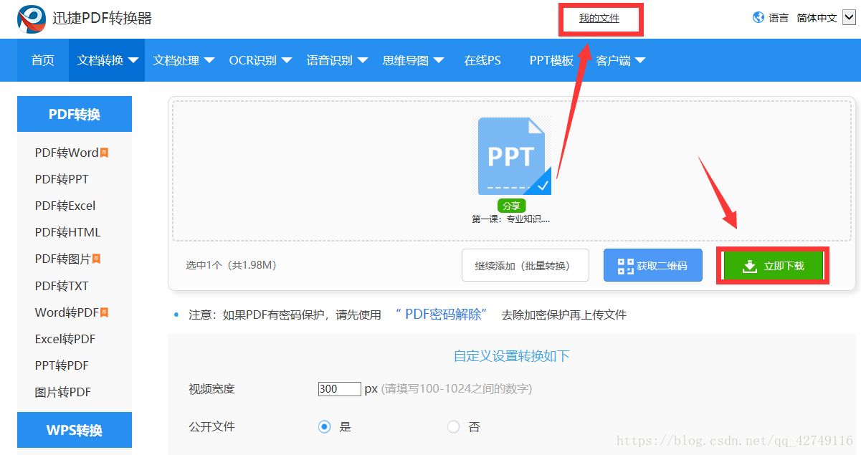Click 继续添加（批量转换） button
This screenshot has height=455, width=861.
(525, 266)
